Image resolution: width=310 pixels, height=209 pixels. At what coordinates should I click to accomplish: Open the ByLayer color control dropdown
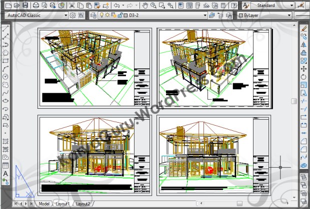[289, 15]
